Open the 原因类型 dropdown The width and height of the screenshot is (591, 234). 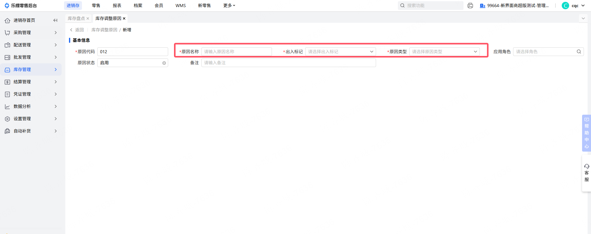pyautogui.click(x=444, y=52)
